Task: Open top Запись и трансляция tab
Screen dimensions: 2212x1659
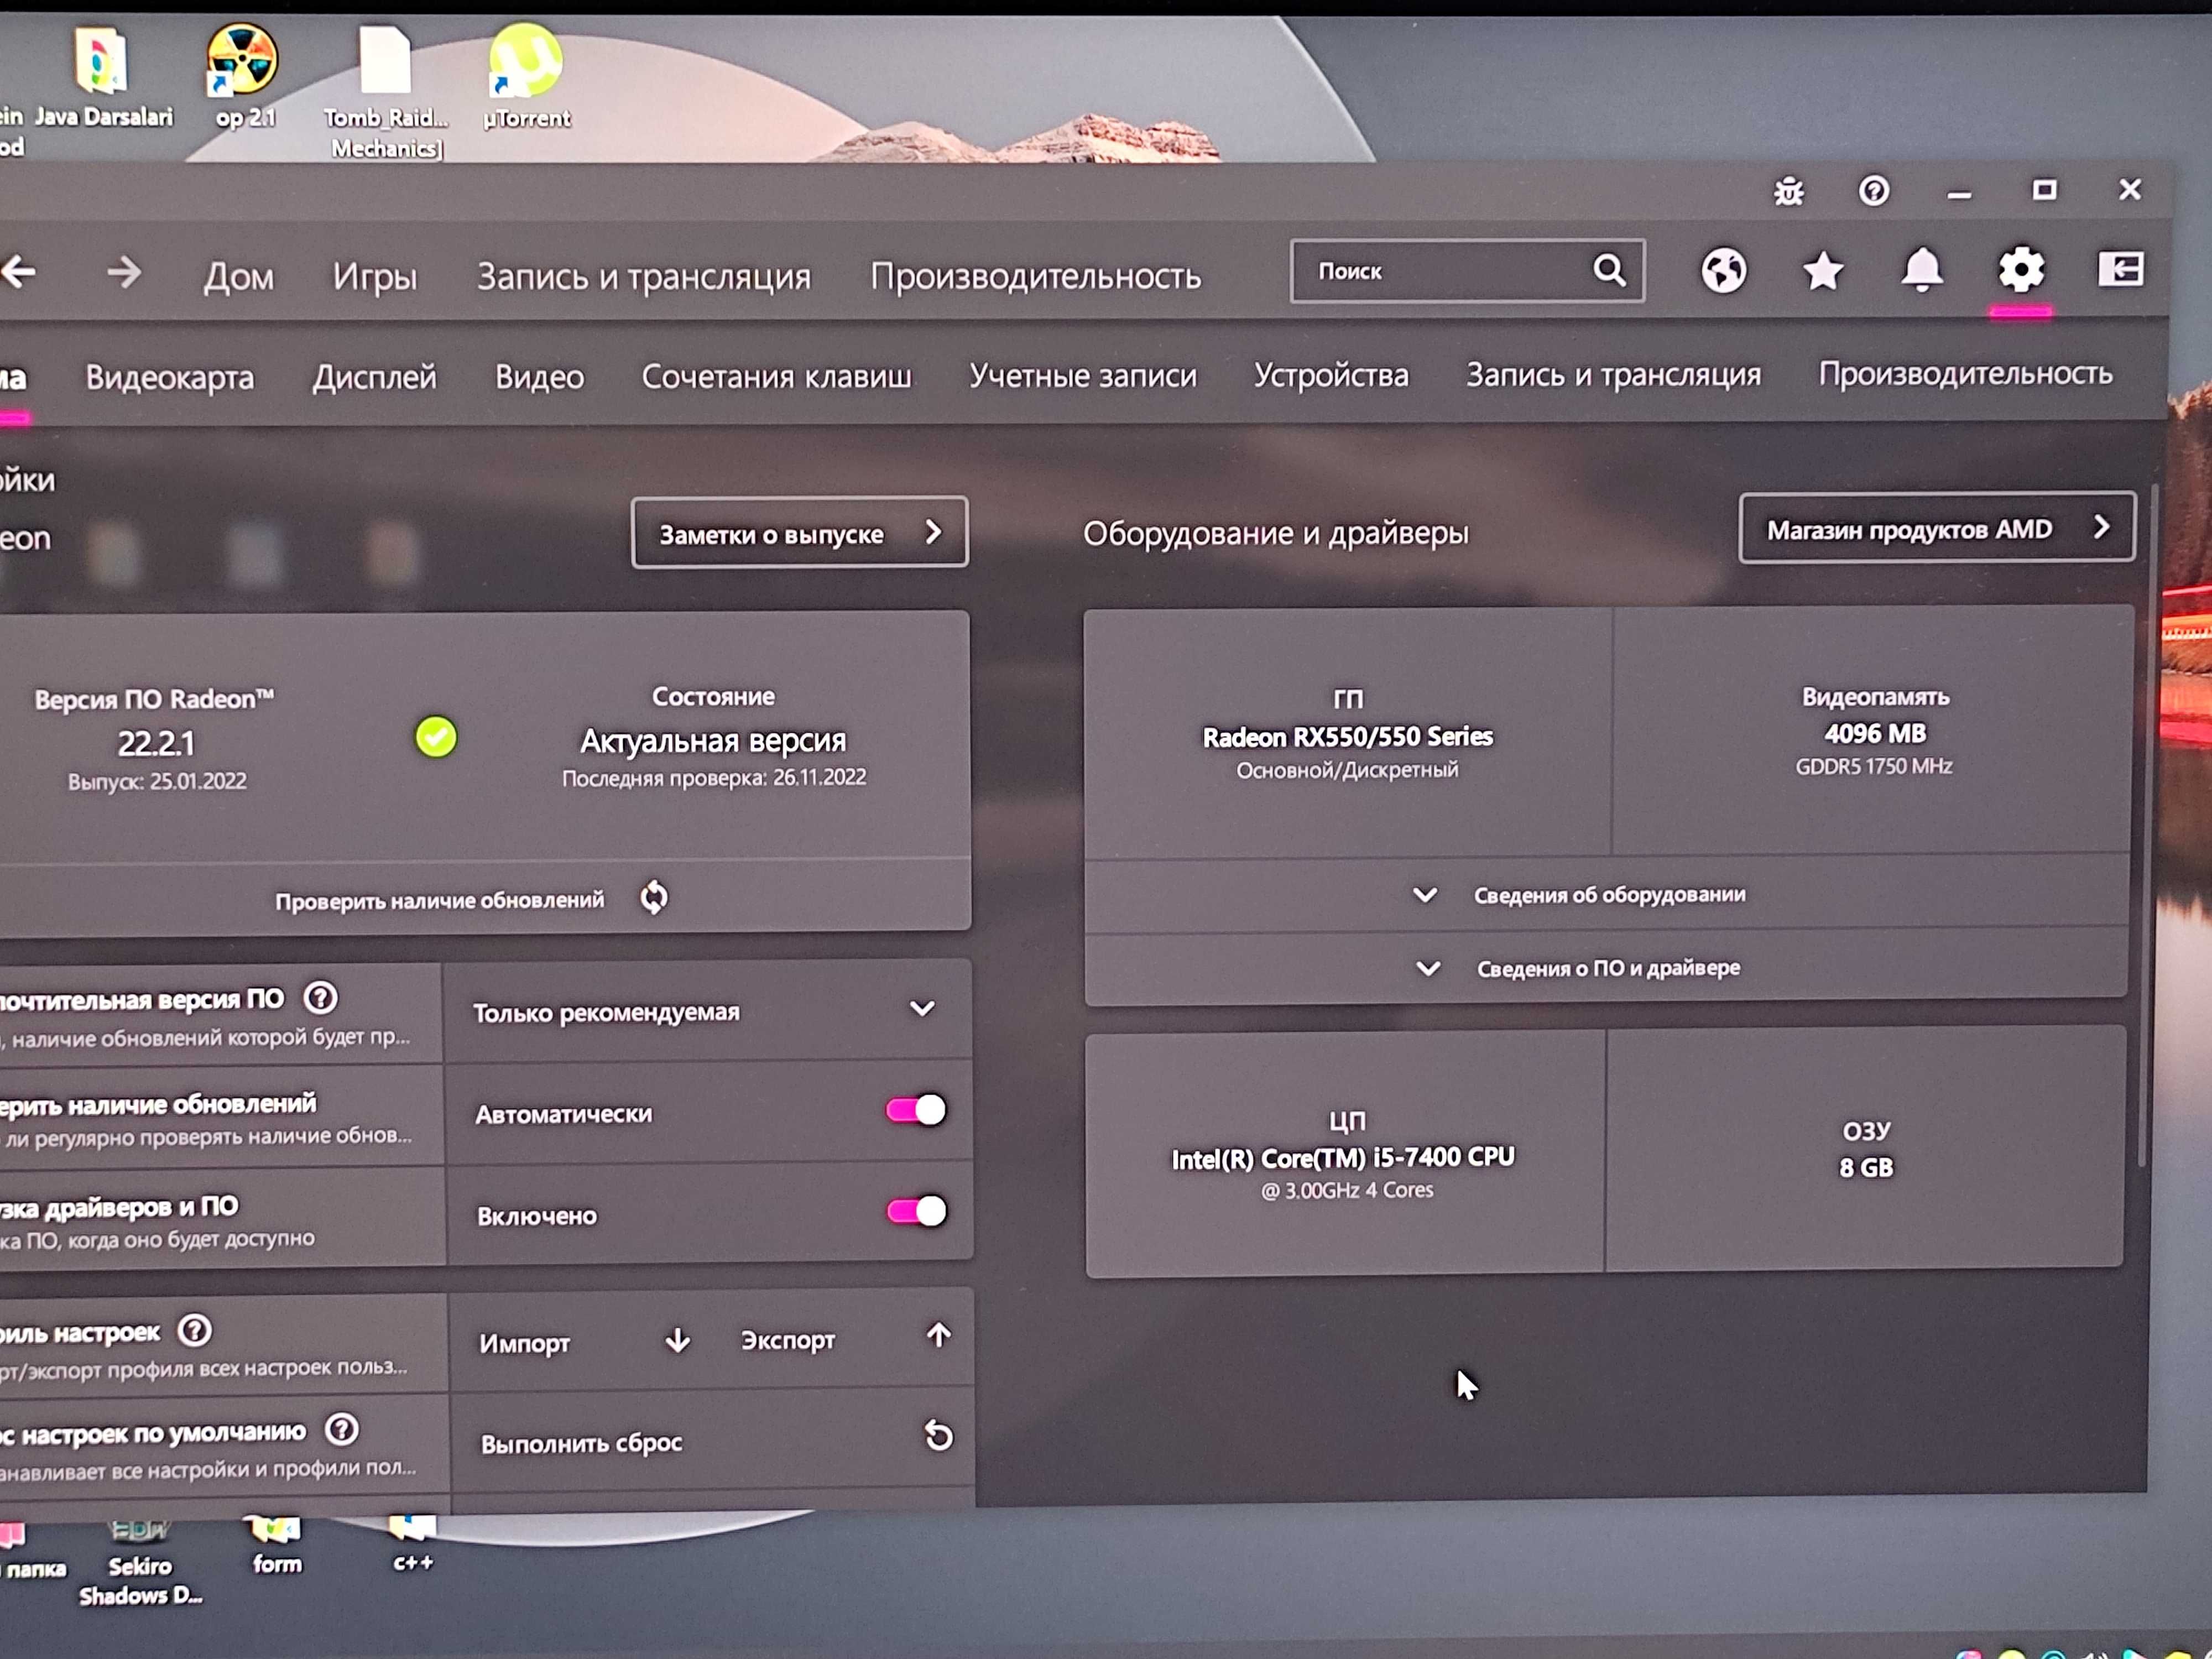Action: tap(643, 276)
